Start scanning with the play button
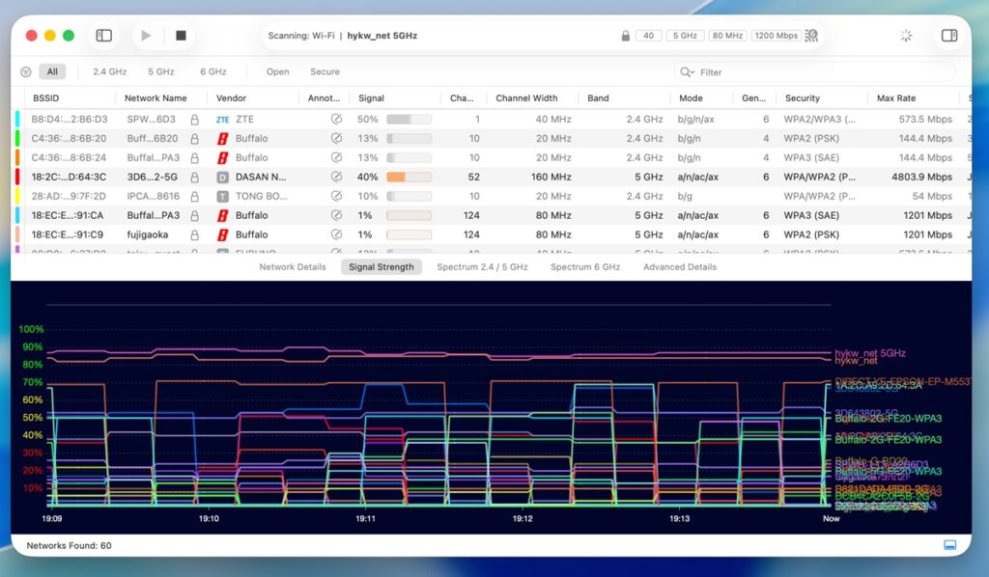989x577 pixels. [146, 36]
